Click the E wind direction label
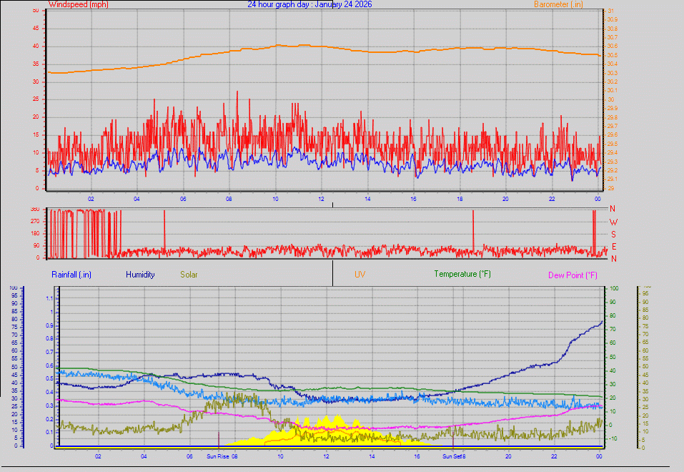The image size is (684, 472). coord(613,246)
